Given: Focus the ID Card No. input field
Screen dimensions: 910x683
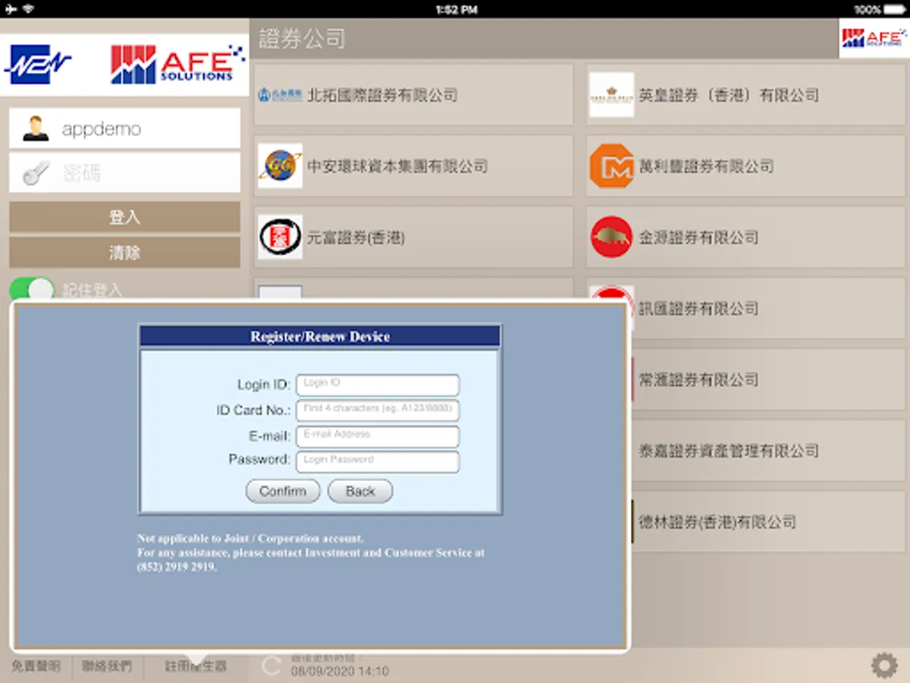Looking at the screenshot, I should (378, 411).
